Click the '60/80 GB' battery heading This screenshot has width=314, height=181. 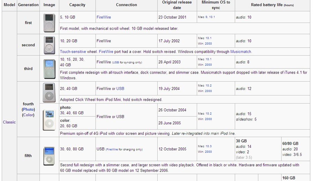tap(290, 143)
